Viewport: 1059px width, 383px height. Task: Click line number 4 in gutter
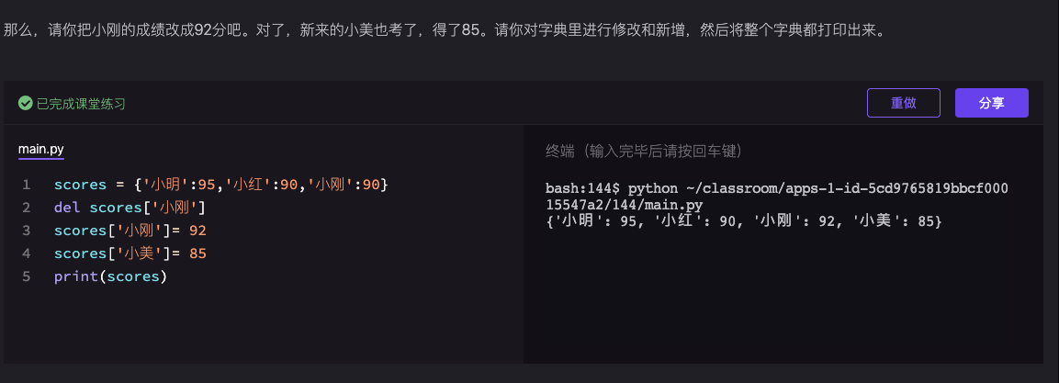click(27, 253)
